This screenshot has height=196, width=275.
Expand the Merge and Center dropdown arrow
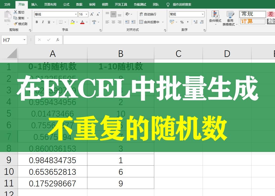(163, 22)
